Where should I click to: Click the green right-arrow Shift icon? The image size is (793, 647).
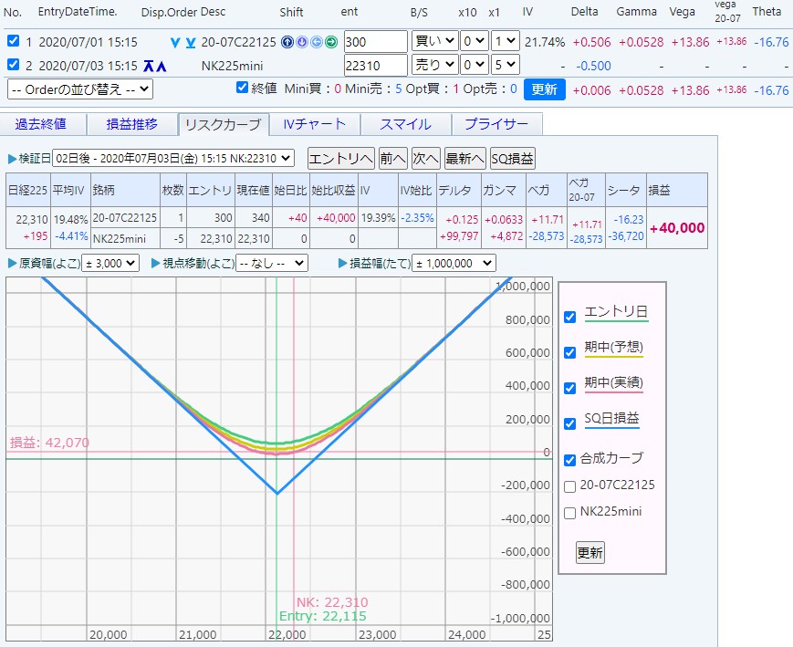[331, 42]
